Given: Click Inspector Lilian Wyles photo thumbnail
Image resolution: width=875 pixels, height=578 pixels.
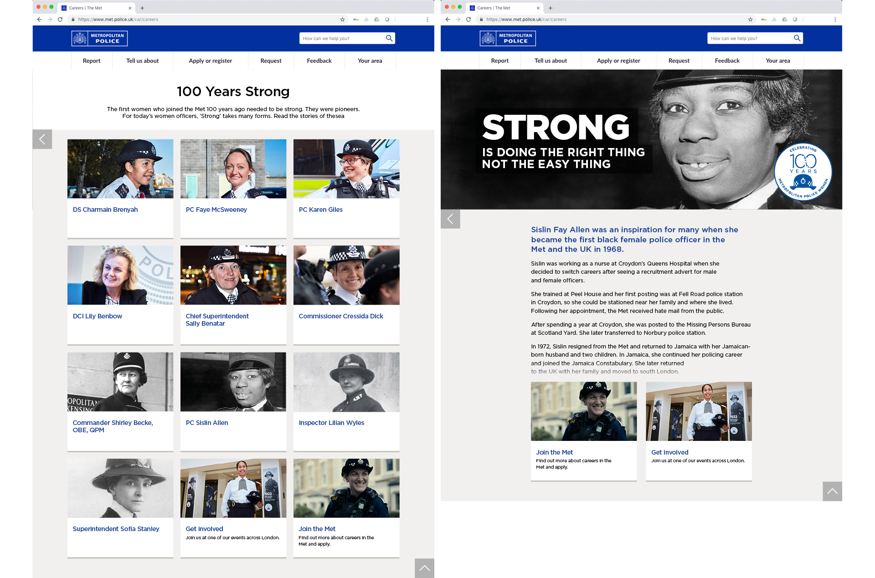Looking at the screenshot, I should point(346,382).
